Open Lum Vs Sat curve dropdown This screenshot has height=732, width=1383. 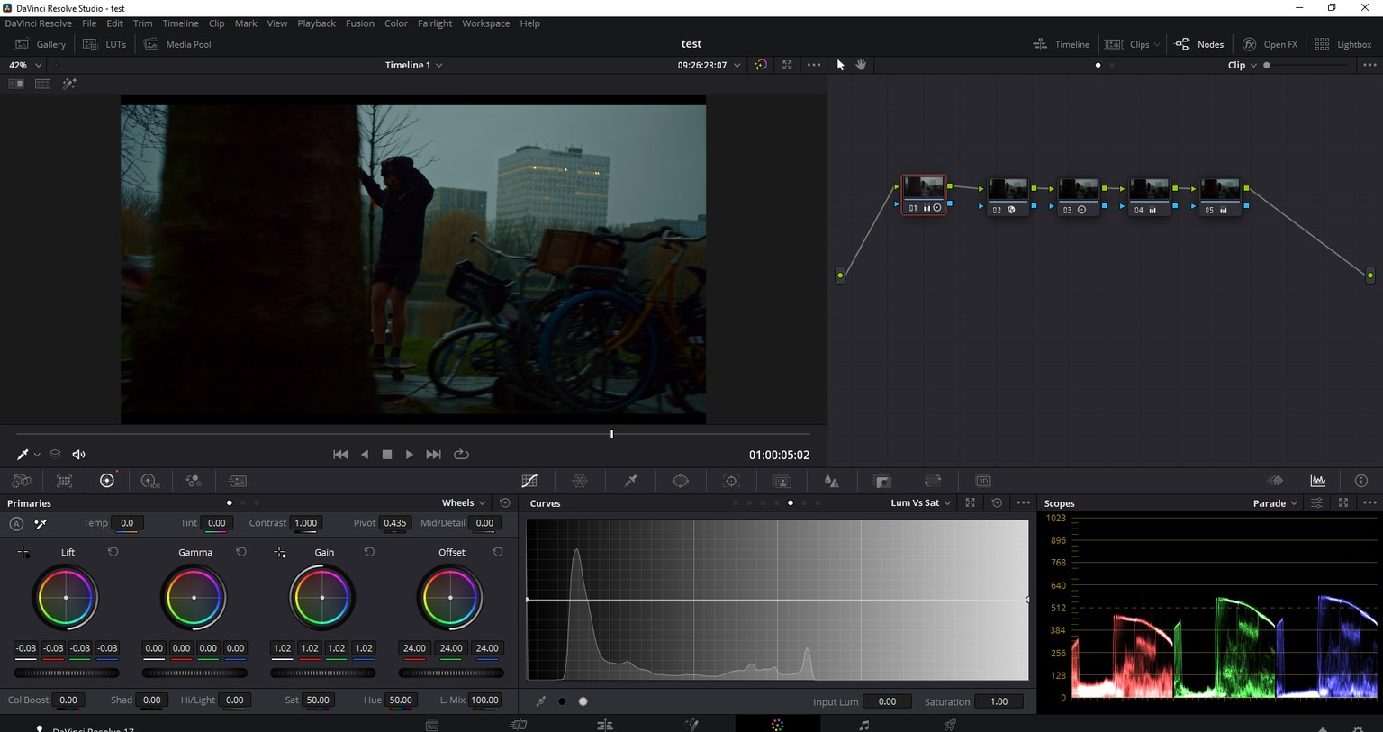(x=920, y=503)
